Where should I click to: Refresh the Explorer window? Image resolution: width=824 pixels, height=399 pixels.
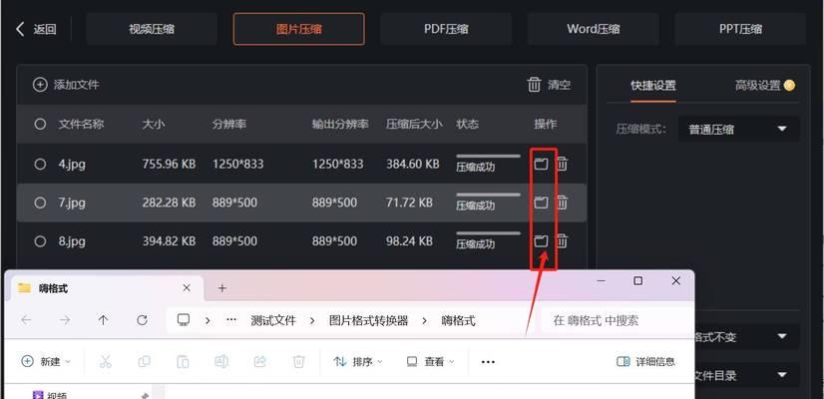click(x=142, y=320)
